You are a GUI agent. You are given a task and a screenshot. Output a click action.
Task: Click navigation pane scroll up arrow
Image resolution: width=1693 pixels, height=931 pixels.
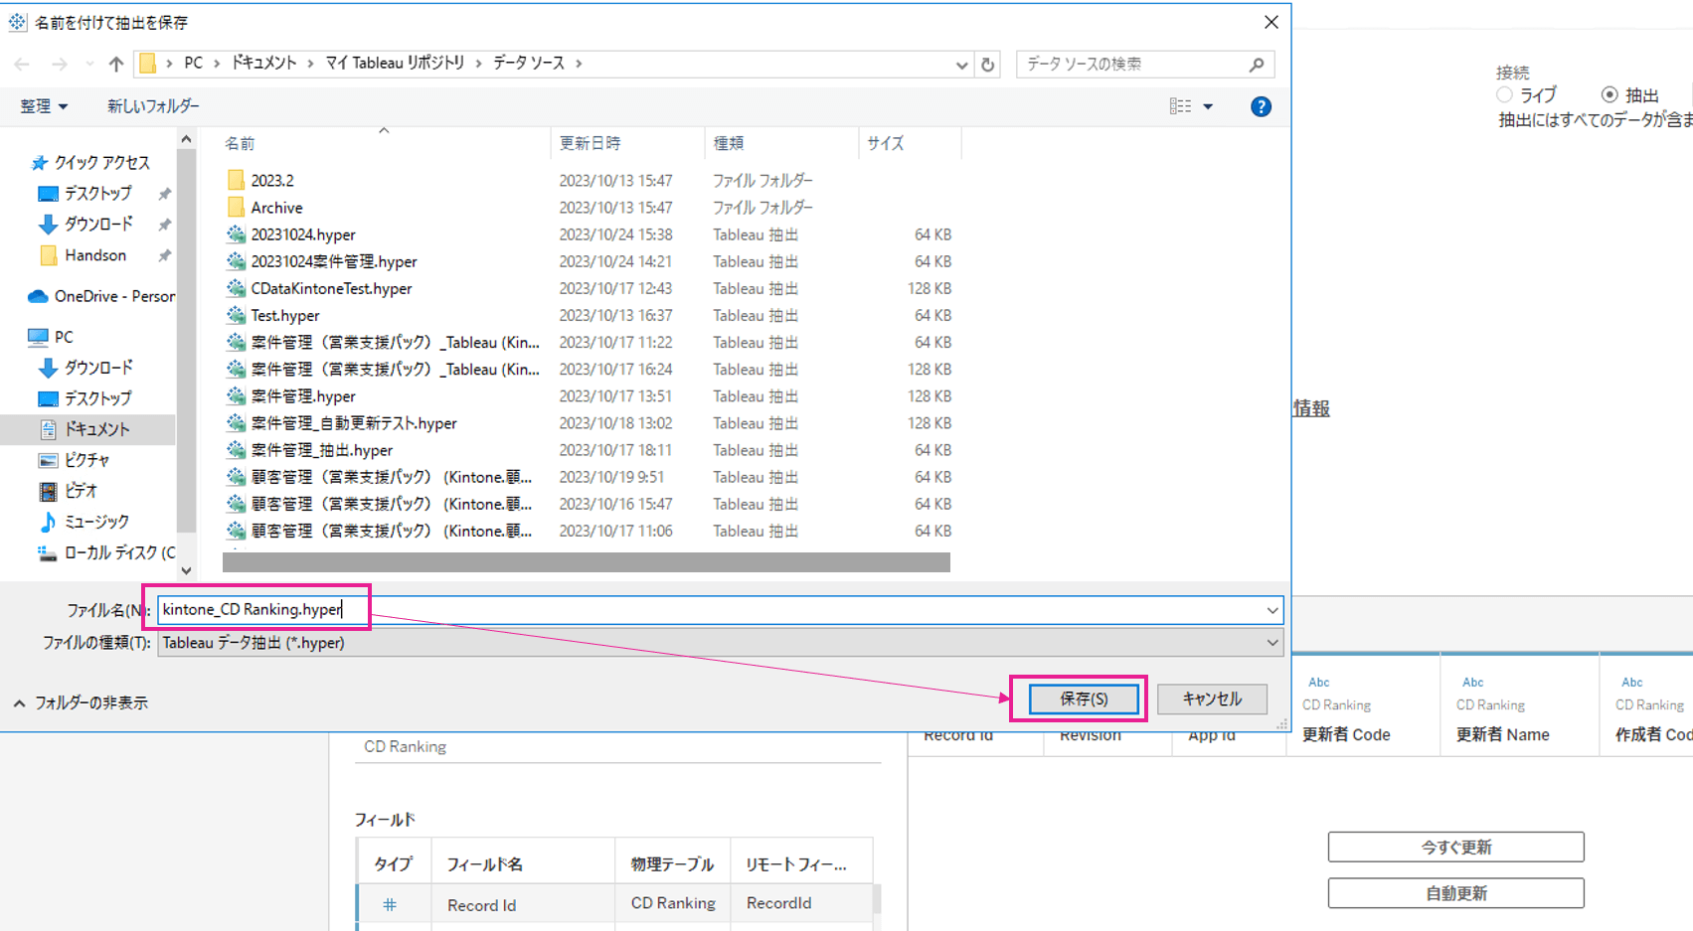(x=186, y=140)
